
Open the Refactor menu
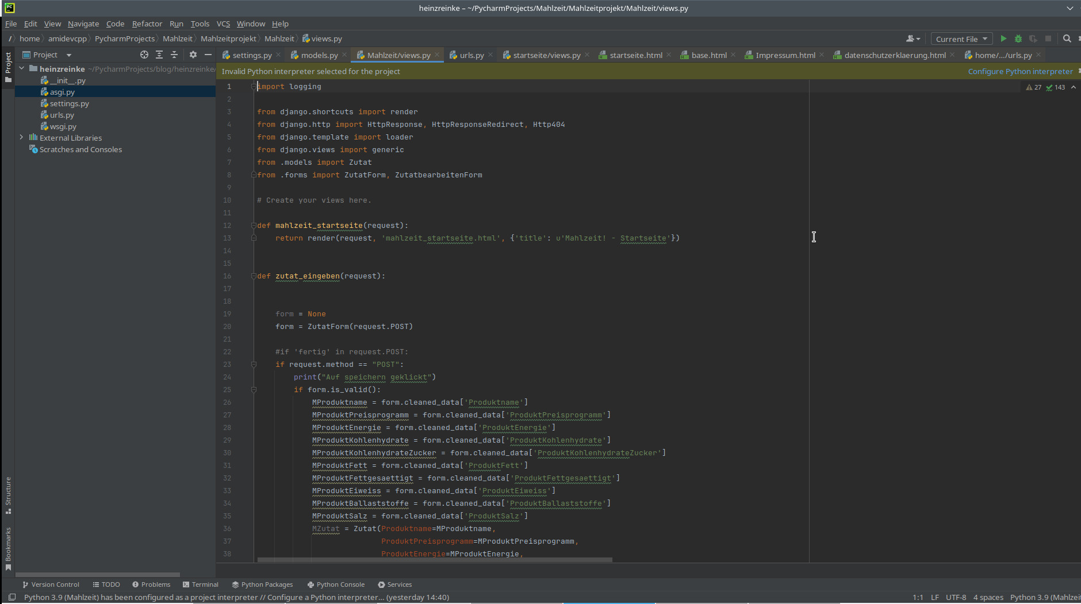coord(147,24)
